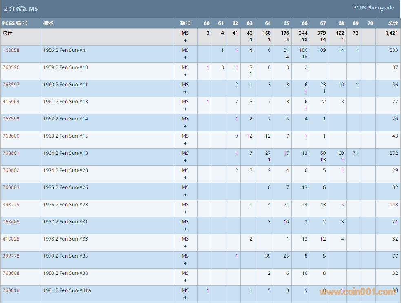Open the PCGS Photograde link
The width and height of the screenshot is (401, 303).
373,8
